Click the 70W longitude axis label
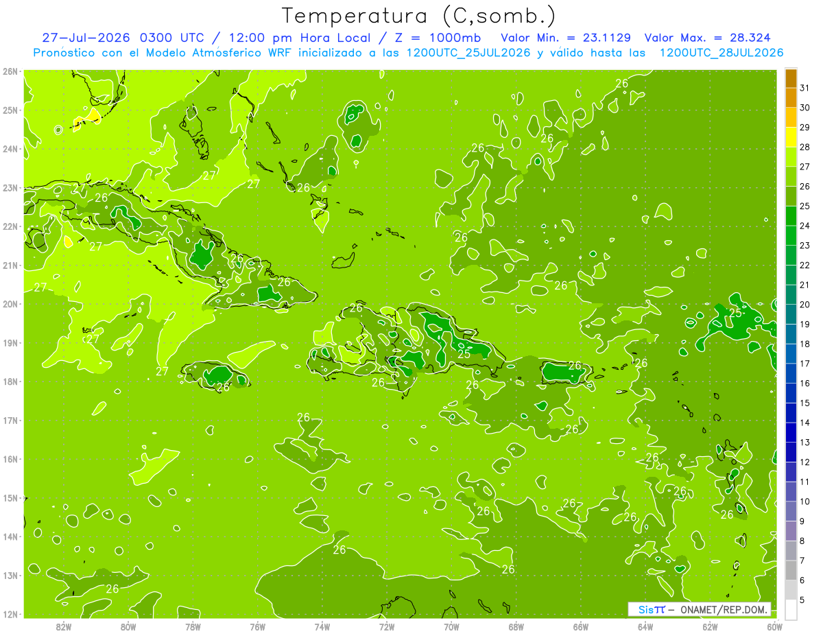Screen dimensions: 823x636 [x=451, y=626]
